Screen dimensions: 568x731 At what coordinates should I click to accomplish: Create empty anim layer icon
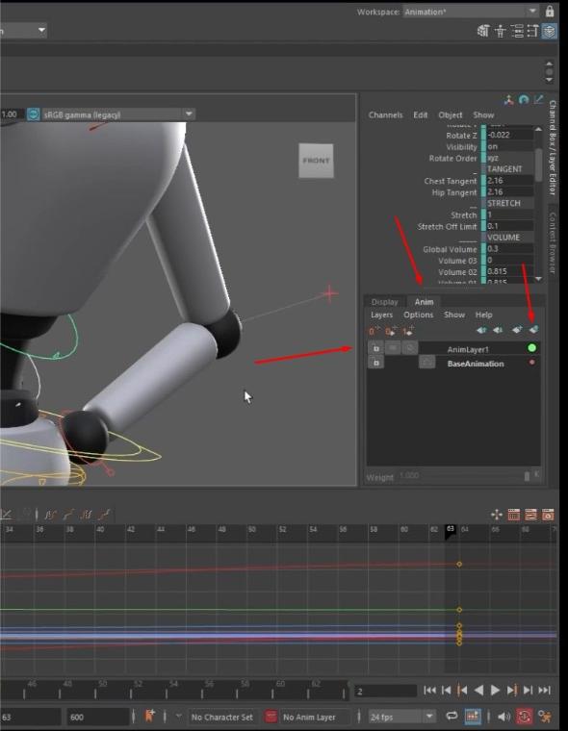(517, 330)
